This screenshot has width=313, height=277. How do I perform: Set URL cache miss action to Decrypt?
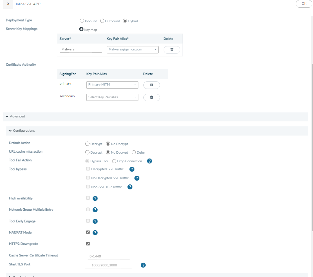87,152
